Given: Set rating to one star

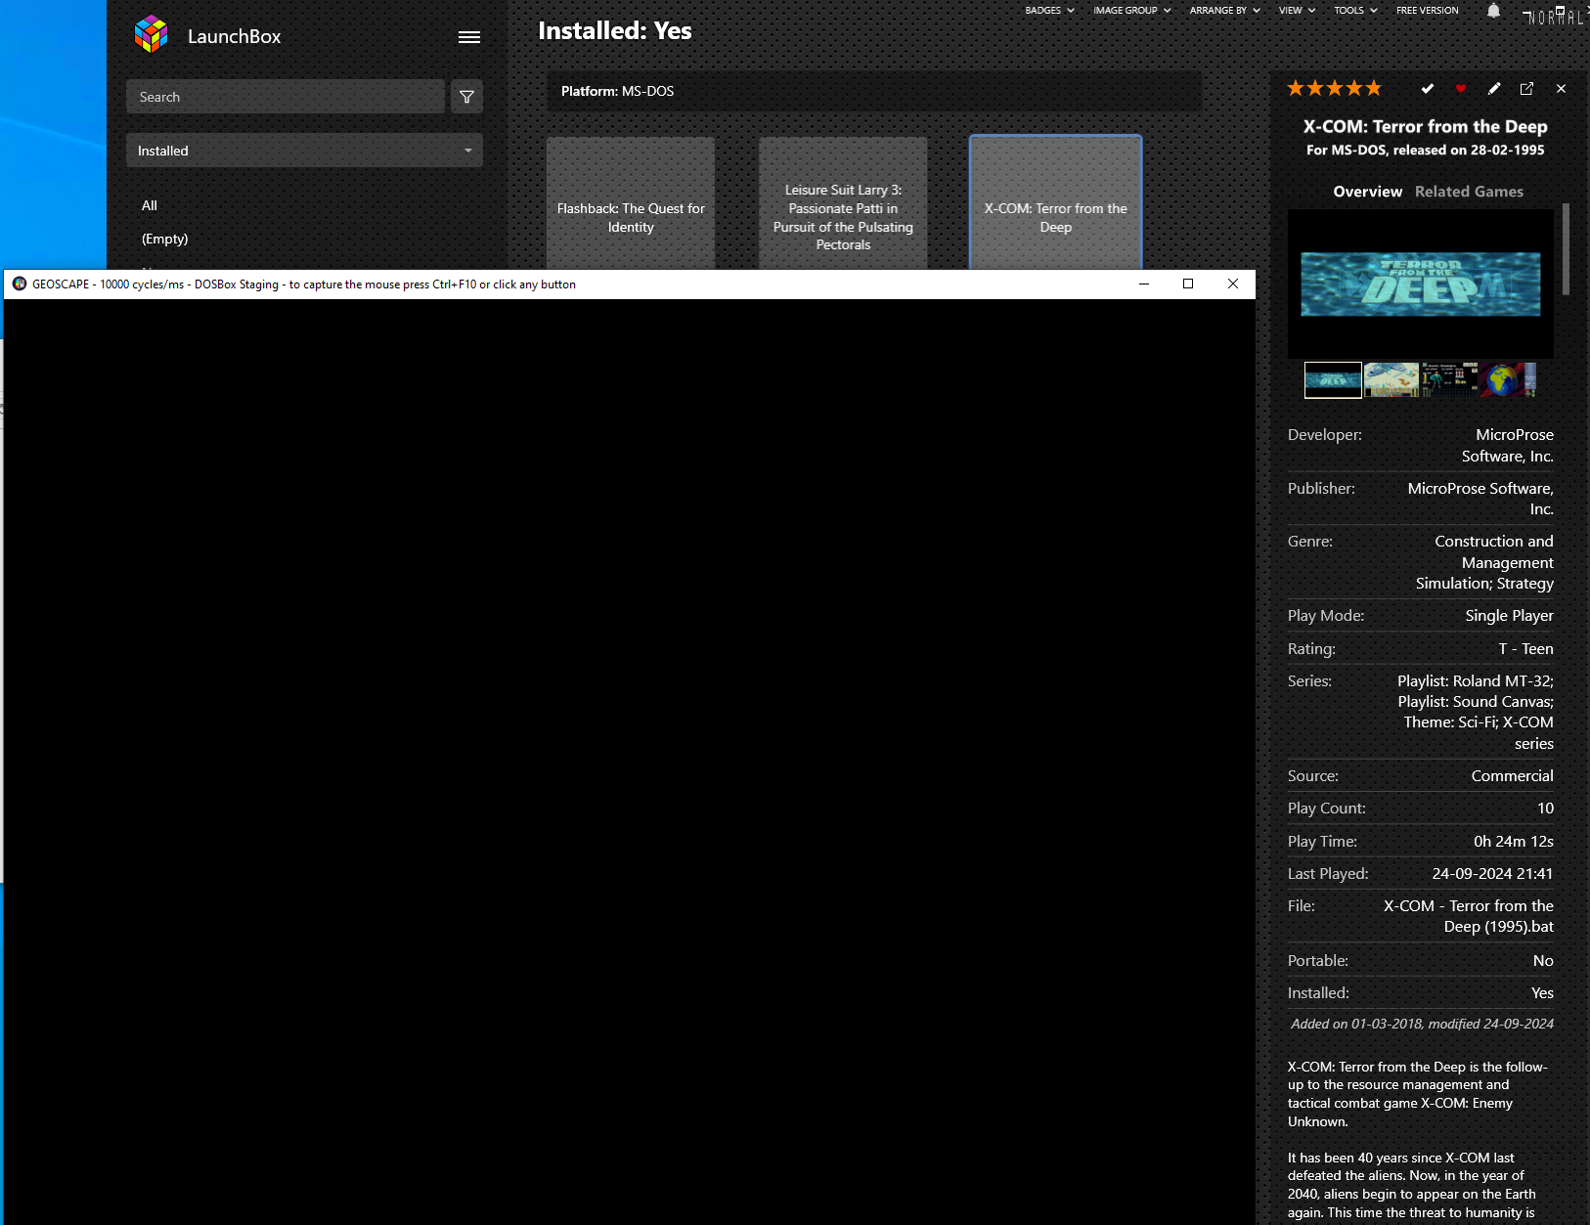Looking at the screenshot, I should [1296, 89].
